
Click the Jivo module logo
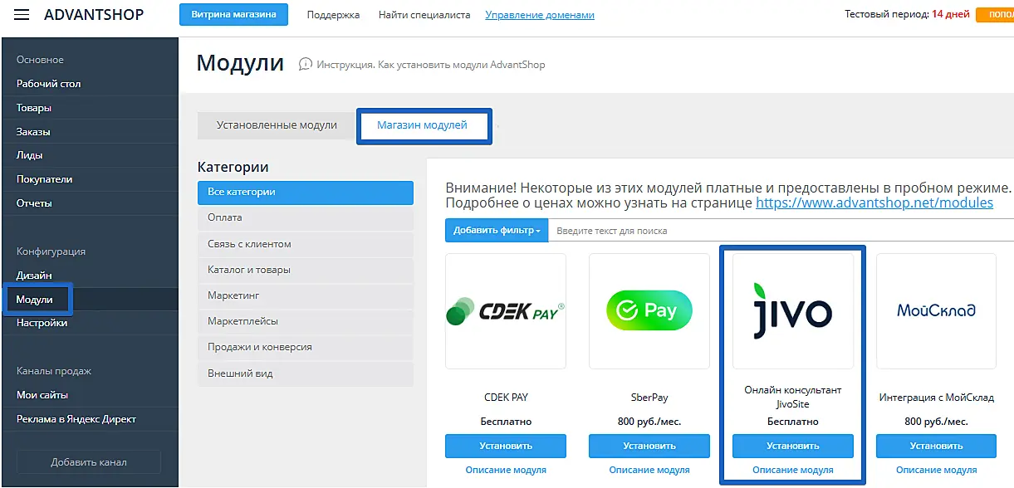tap(792, 311)
